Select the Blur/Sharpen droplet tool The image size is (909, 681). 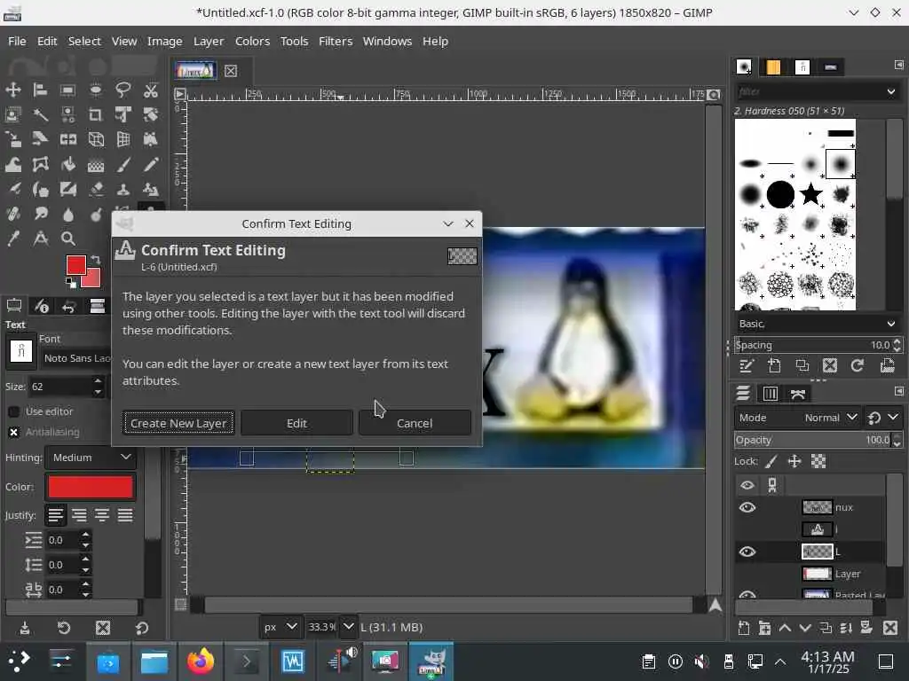point(67,215)
